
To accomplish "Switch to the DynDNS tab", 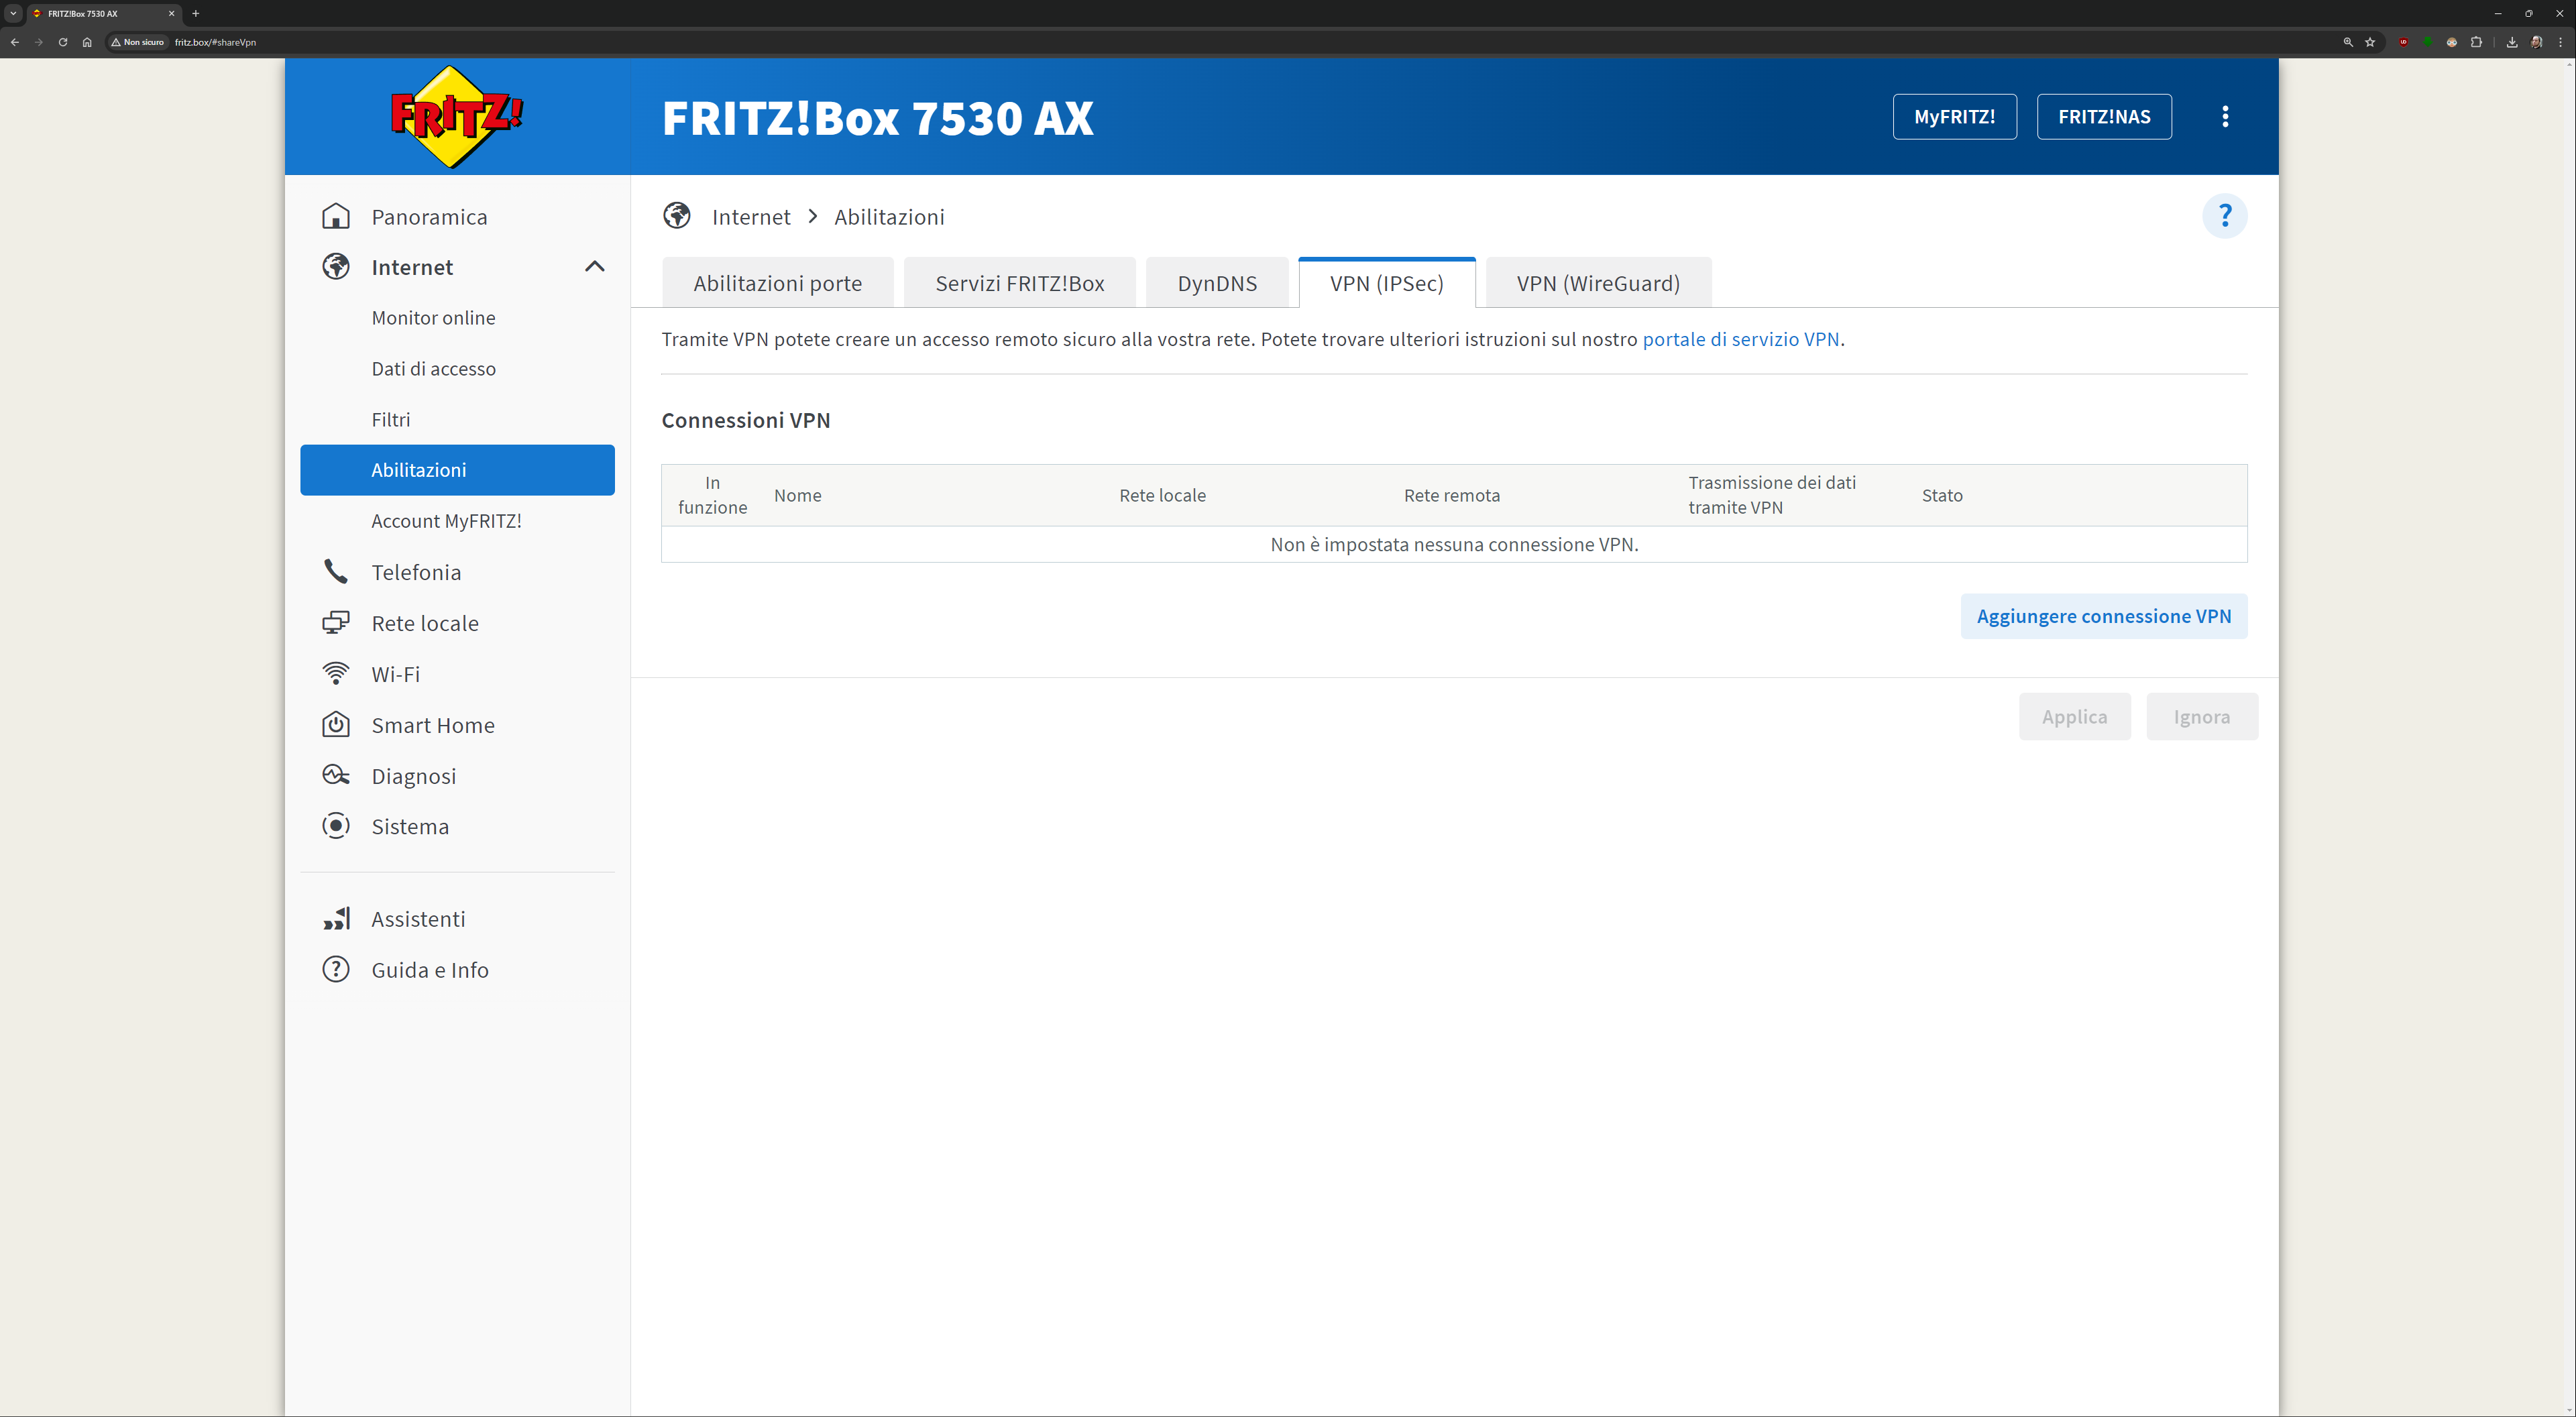I will (x=1216, y=283).
